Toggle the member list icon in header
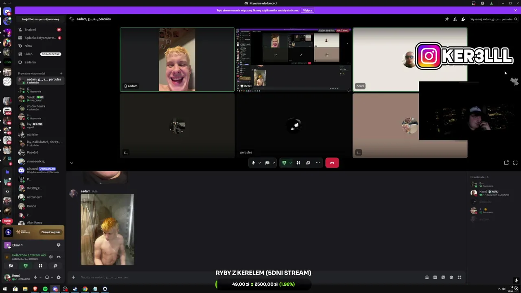521x293 pixels. pyautogui.click(x=463, y=19)
